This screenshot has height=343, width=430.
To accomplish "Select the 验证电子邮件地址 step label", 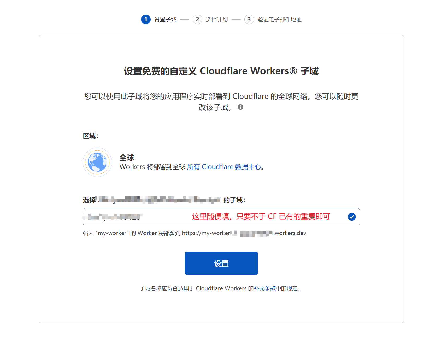I will tap(279, 20).
